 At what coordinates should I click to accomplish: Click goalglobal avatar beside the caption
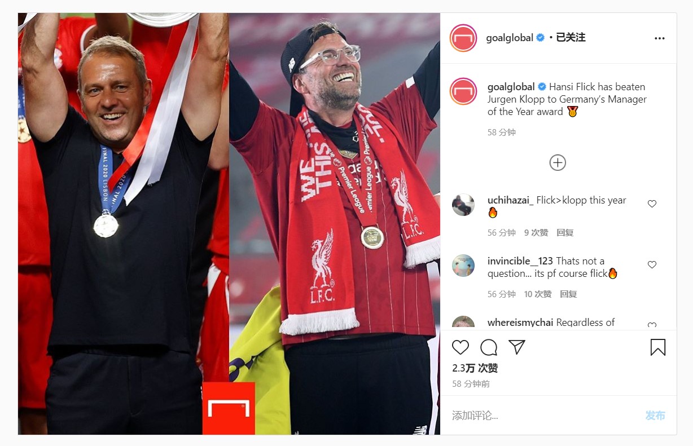(x=463, y=91)
